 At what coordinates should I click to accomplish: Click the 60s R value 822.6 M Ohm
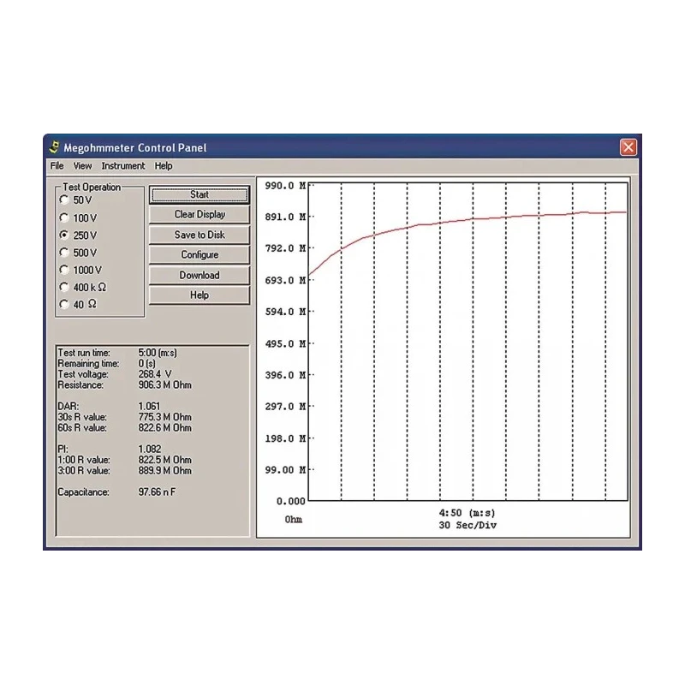[164, 427]
